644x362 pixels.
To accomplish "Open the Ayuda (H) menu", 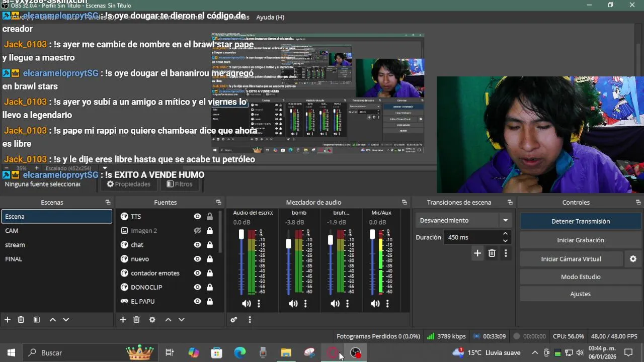I will (x=270, y=17).
